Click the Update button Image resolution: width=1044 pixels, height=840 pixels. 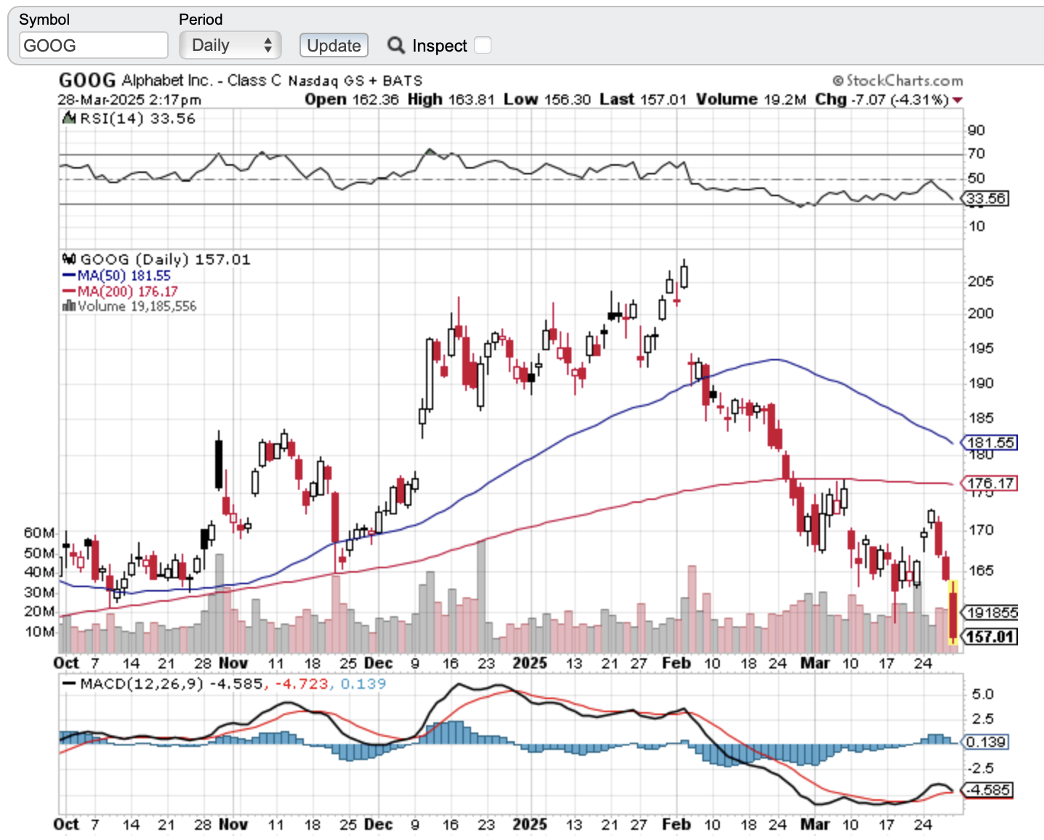tap(334, 46)
